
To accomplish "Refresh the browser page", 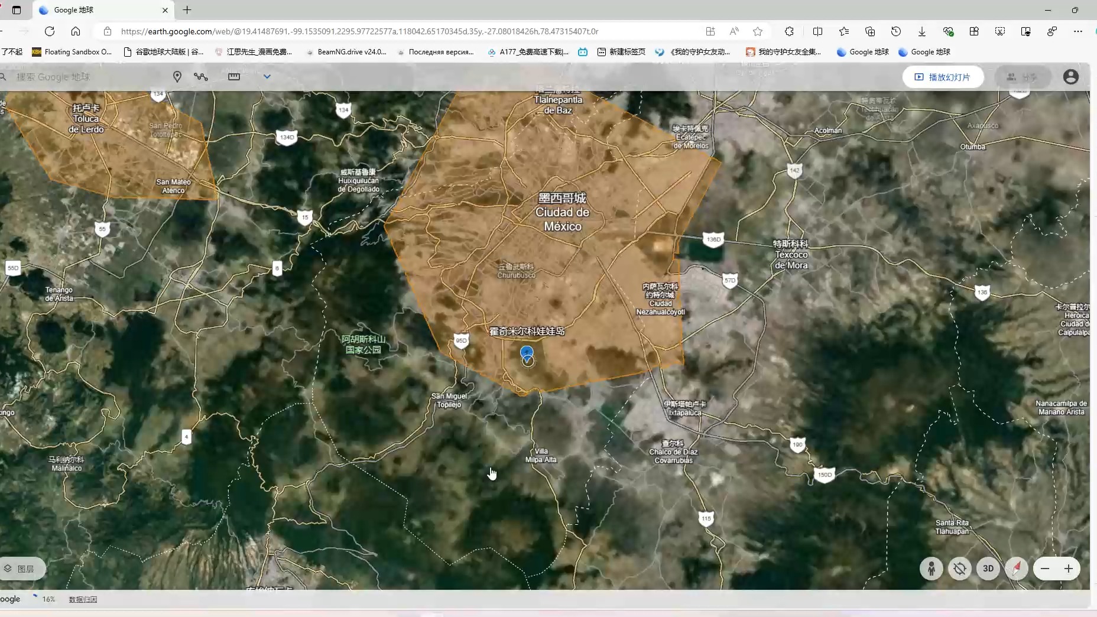I will (x=50, y=31).
